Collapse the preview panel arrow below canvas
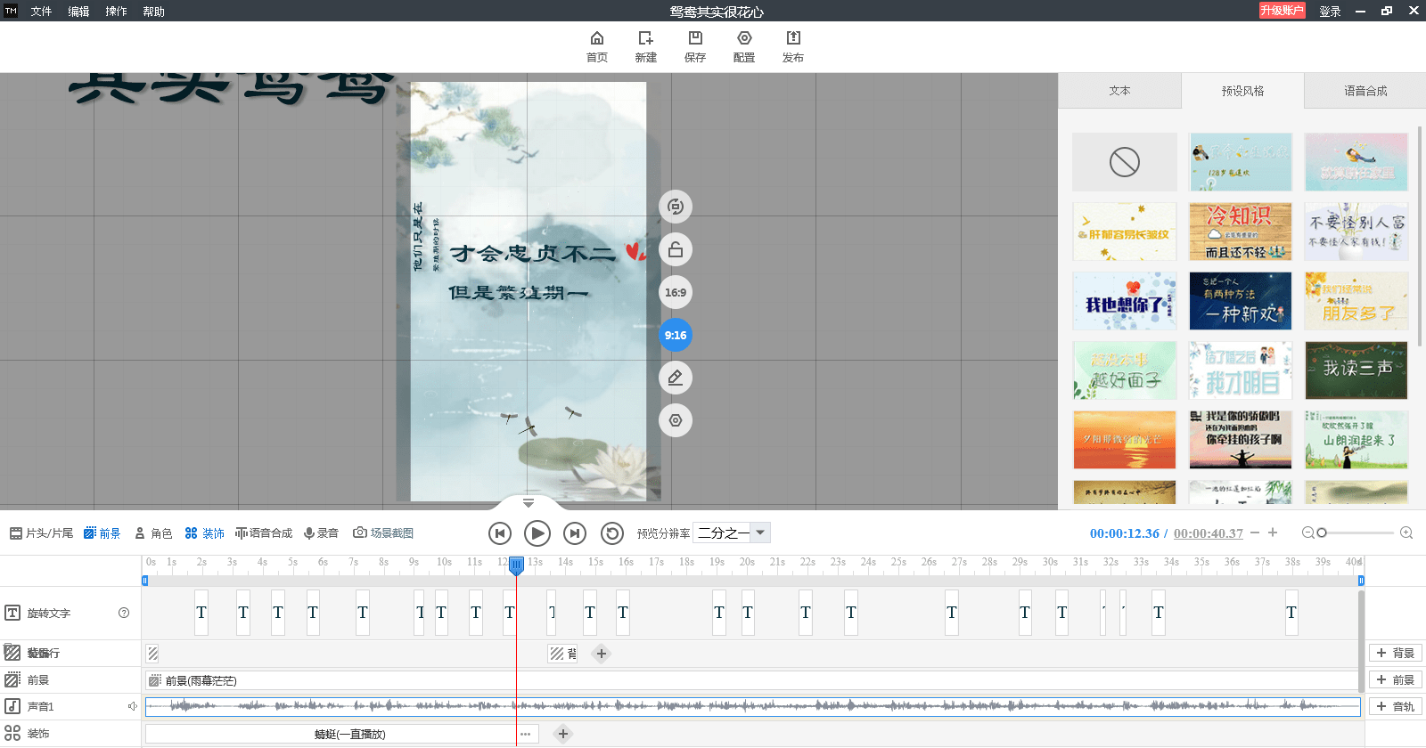The height and width of the screenshot is (748, 1426). coord(529,503)
